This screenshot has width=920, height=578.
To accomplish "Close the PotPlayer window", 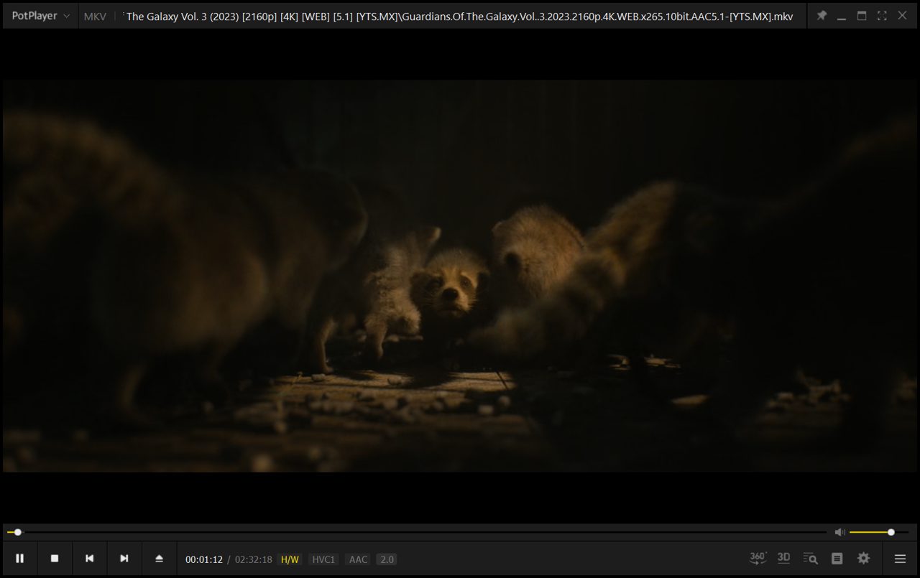I will [x=902, y=16].
